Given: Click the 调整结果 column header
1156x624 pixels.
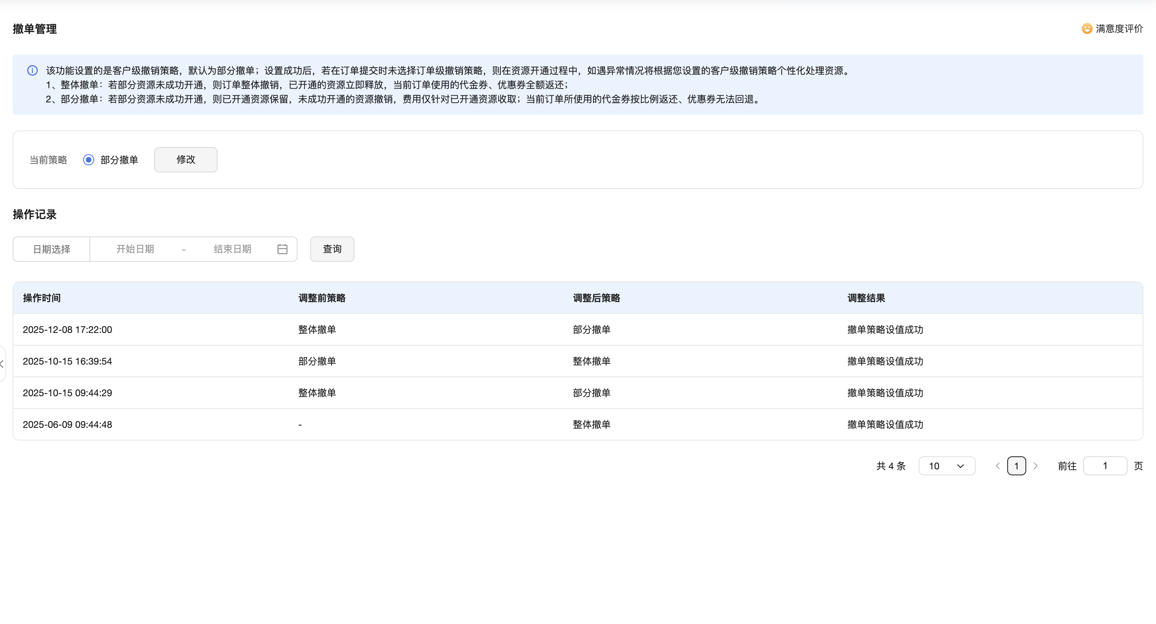Looking at the screenshot, I should 866,298.
